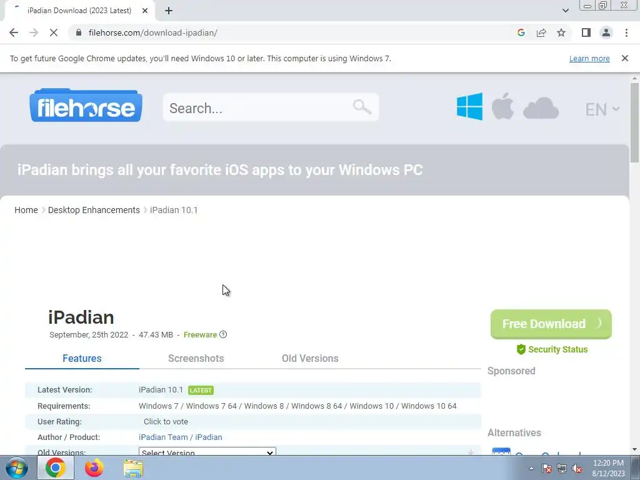
Task: Click the FileHorse logo
Action: coord(86,106)
